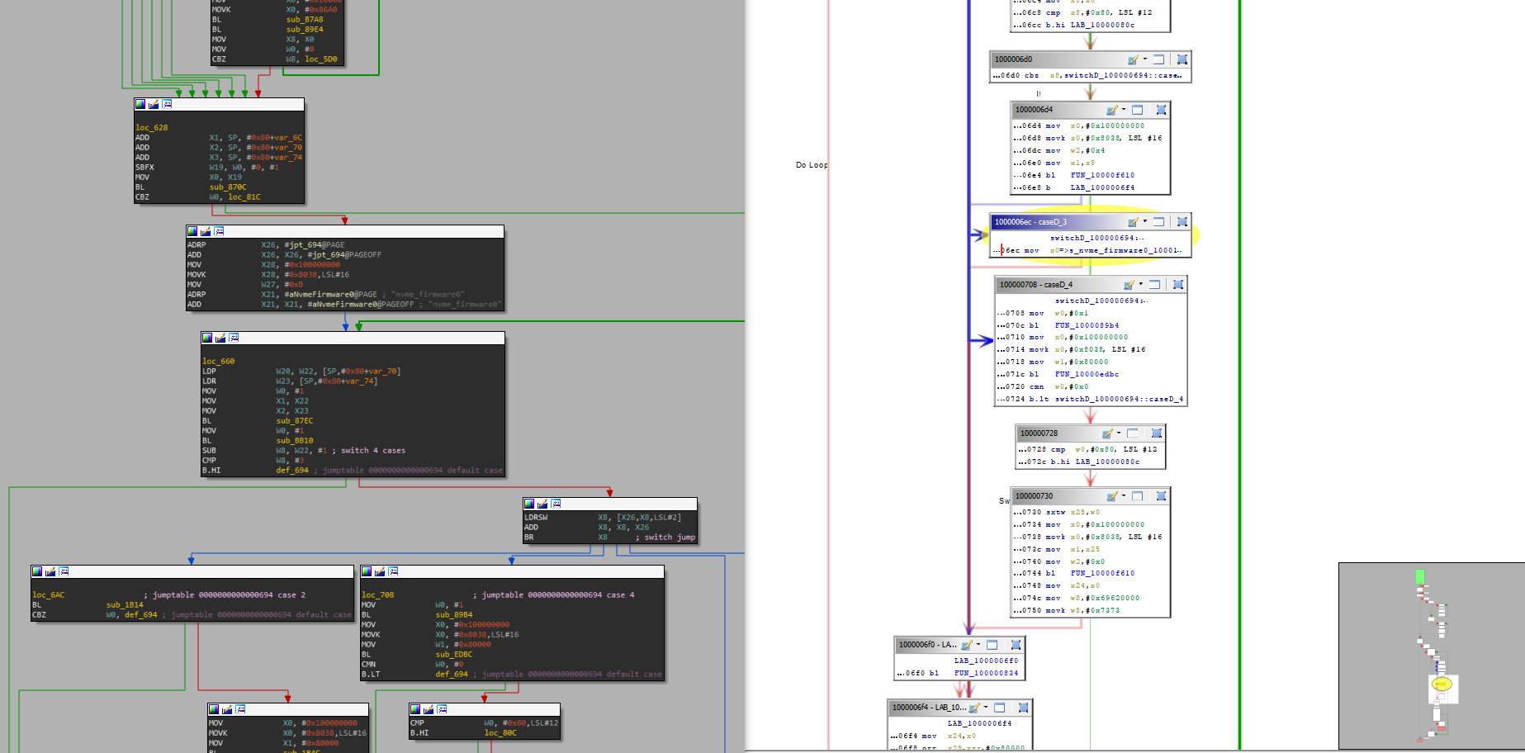Click edit icon on loc_628 node header
The height and width of the screenshot is (753, 1525).
tap(154, 104)
